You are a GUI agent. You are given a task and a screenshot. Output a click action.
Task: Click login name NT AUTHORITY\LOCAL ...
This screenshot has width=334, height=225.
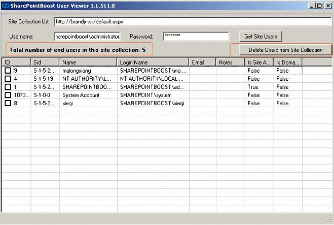152,79
